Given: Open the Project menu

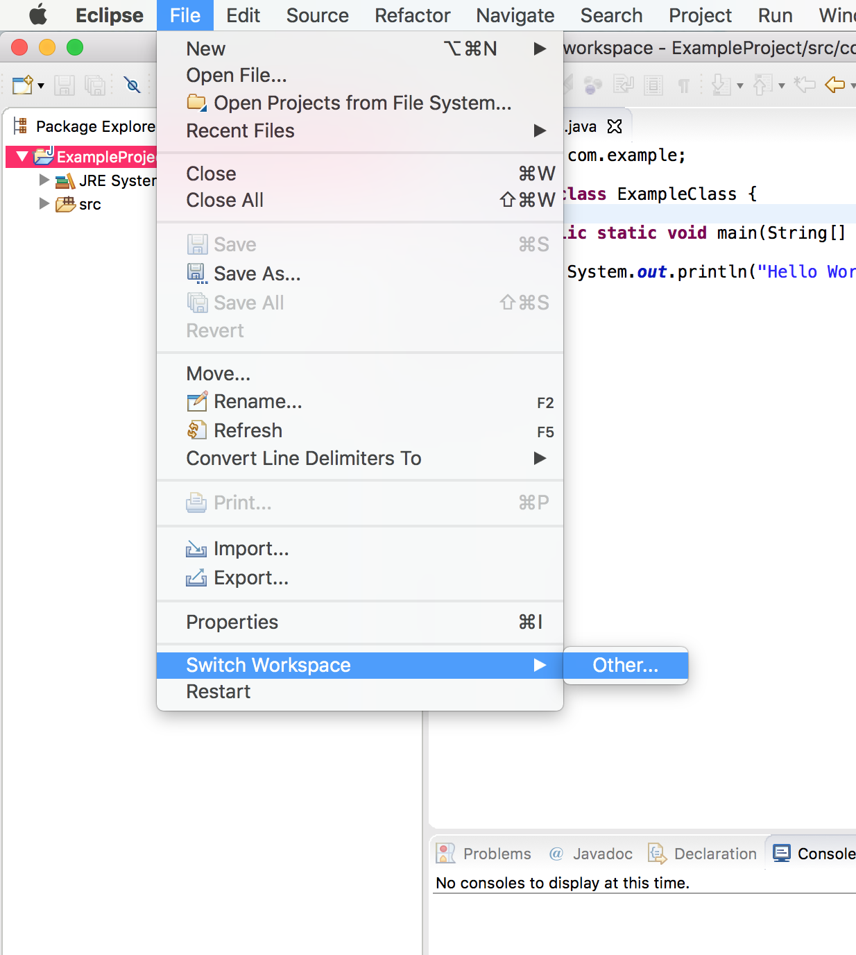Looking at the screenshot, I should pos(701,15).
